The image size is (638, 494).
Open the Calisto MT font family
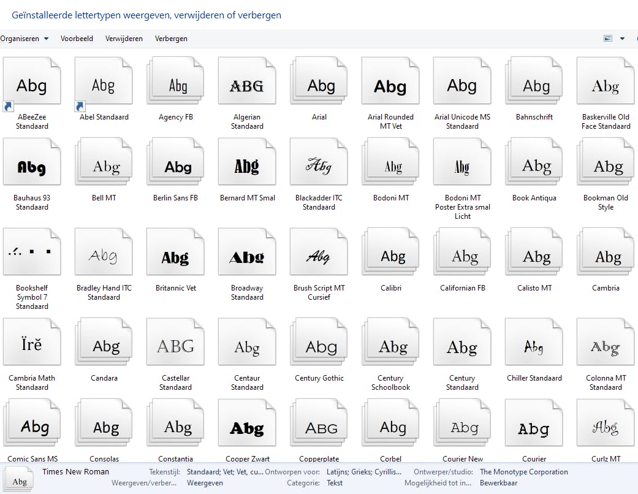pos(534,252)
